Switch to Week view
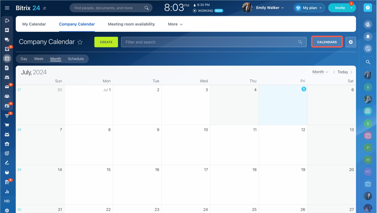The height and width of the screenshot is (213, 377). pyautogui.click(x=39, y=59)
